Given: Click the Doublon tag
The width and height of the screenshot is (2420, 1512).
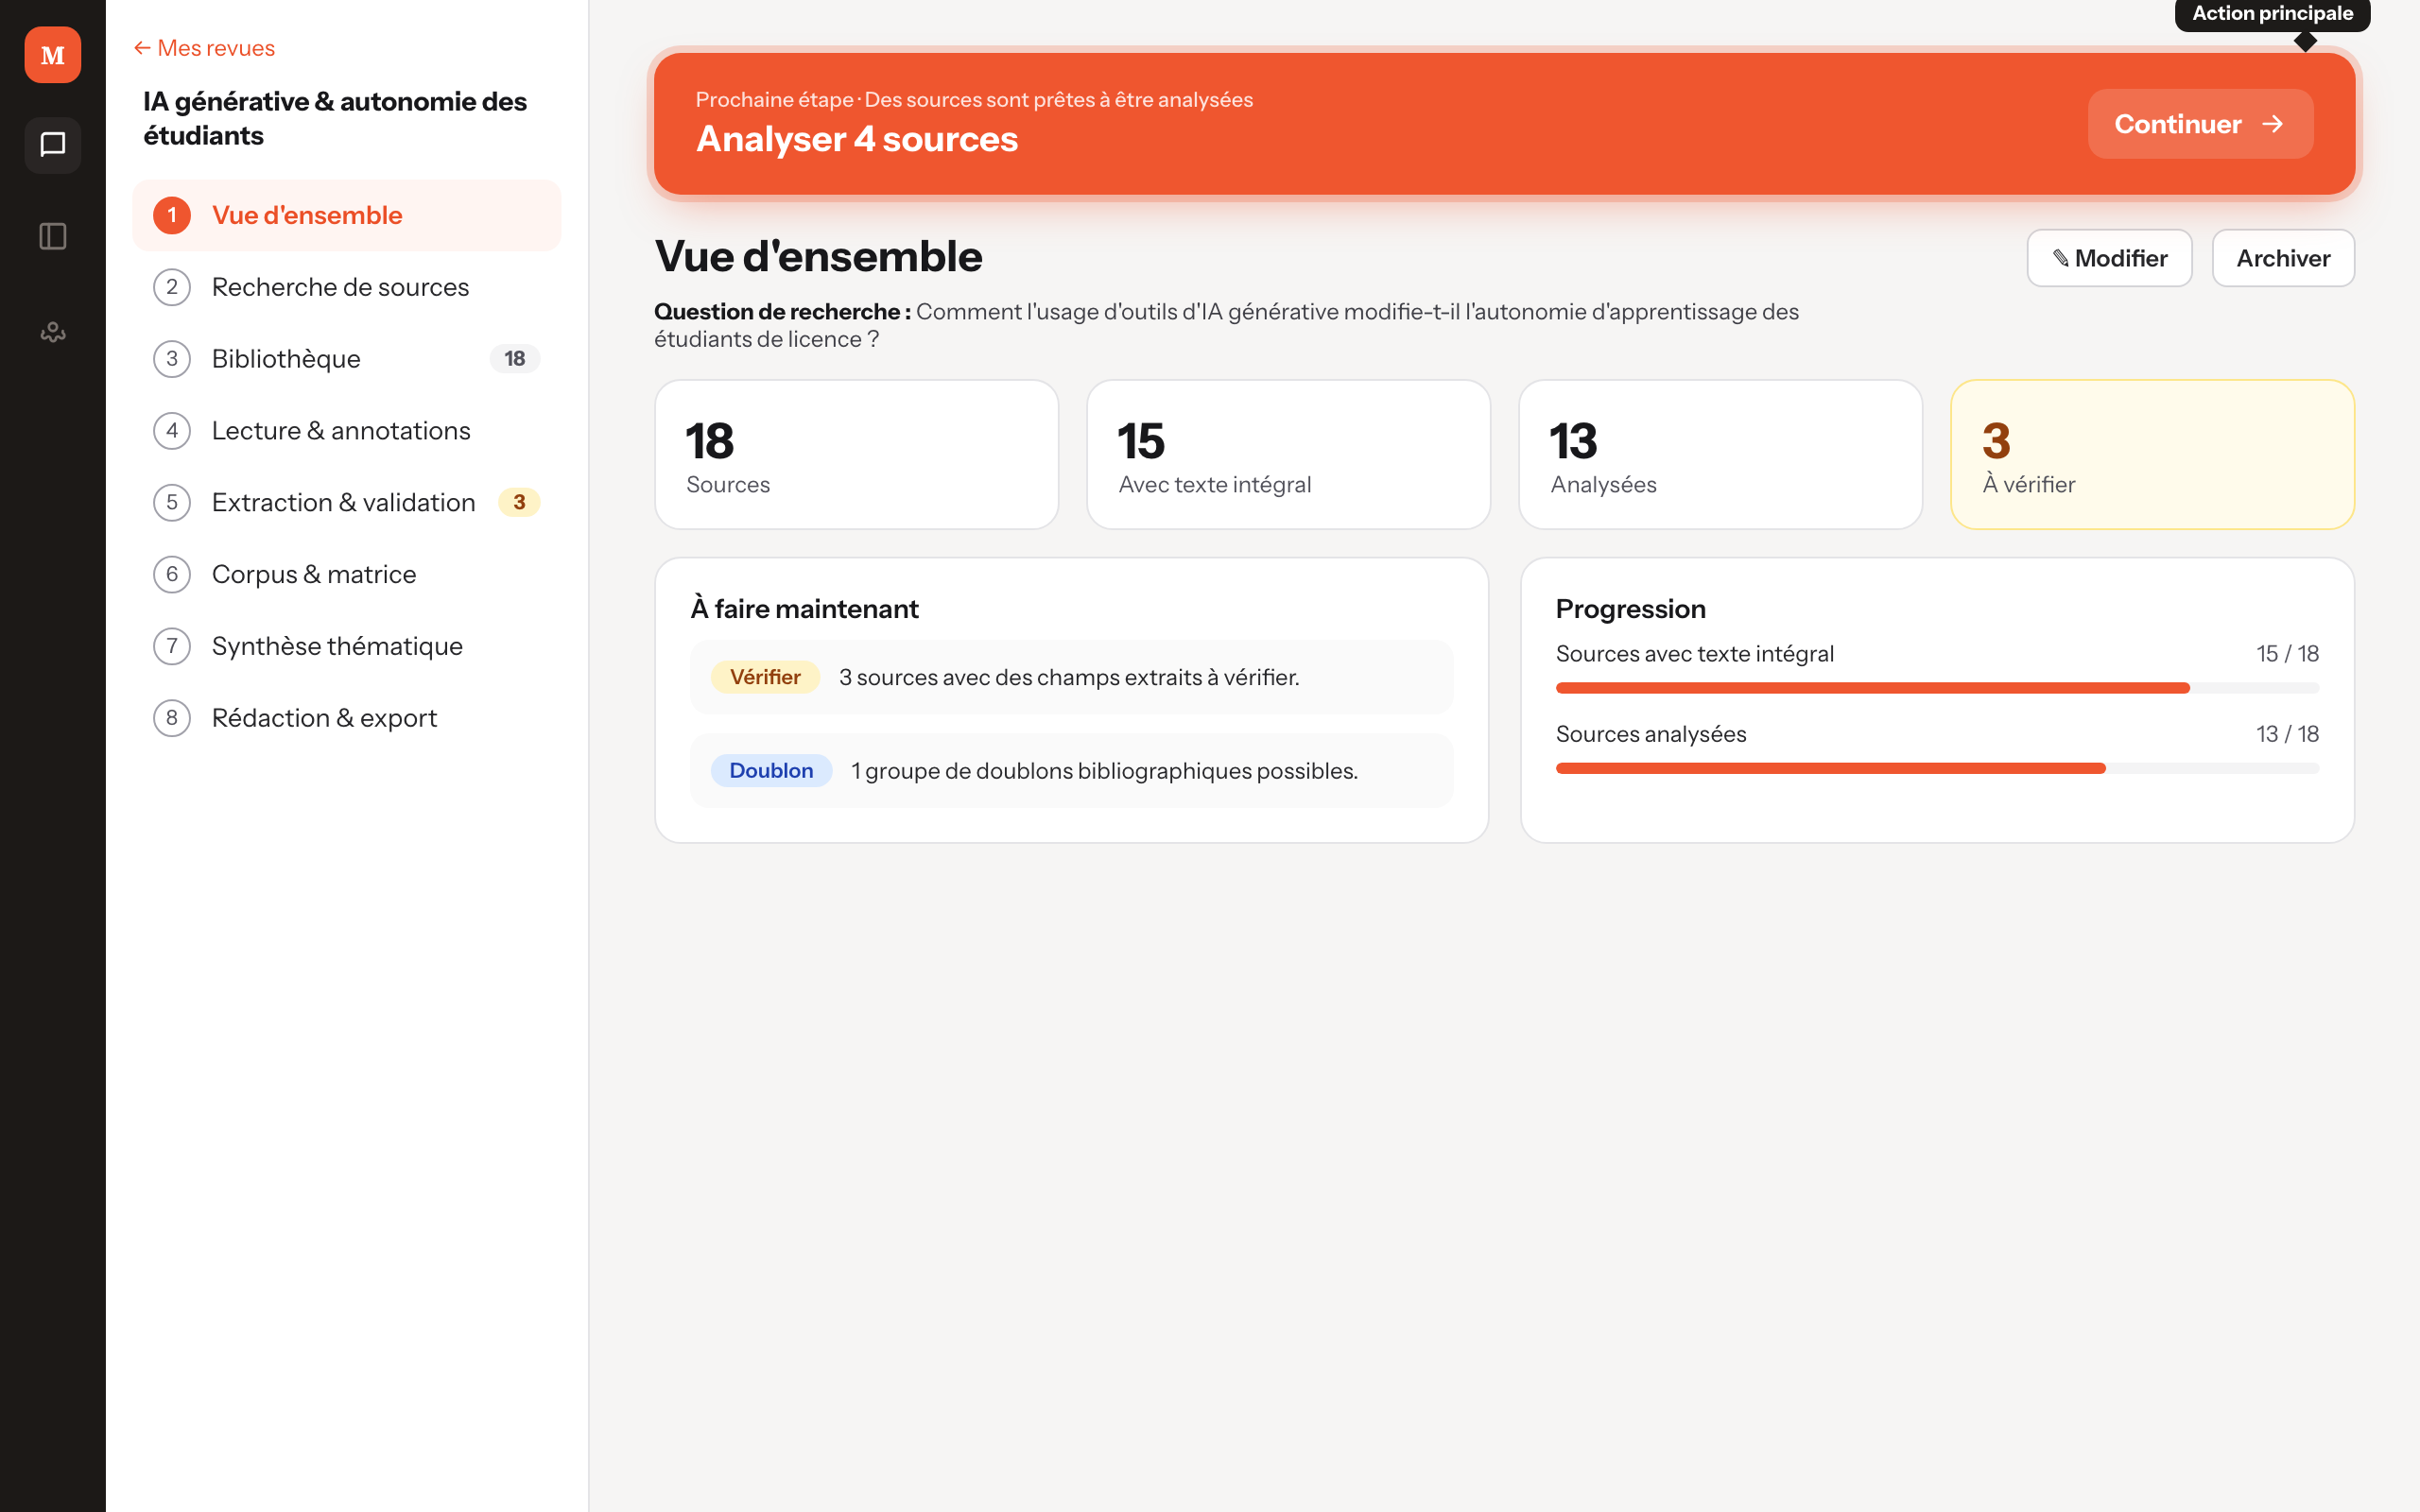Looking at the screenshot, I should click(x=771, y=771).
